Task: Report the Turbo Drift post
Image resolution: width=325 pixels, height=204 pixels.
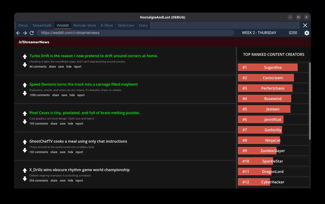Action: tap(78, 67)
